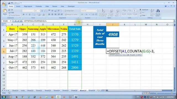Viewport: 177px width, 99px height.
Task: Click the Save icon in quick access toolbar
Action: pos(9,3)
